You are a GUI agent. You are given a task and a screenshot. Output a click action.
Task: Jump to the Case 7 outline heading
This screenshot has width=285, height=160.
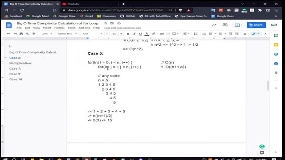pyautogui.click(x=15, y=68)
